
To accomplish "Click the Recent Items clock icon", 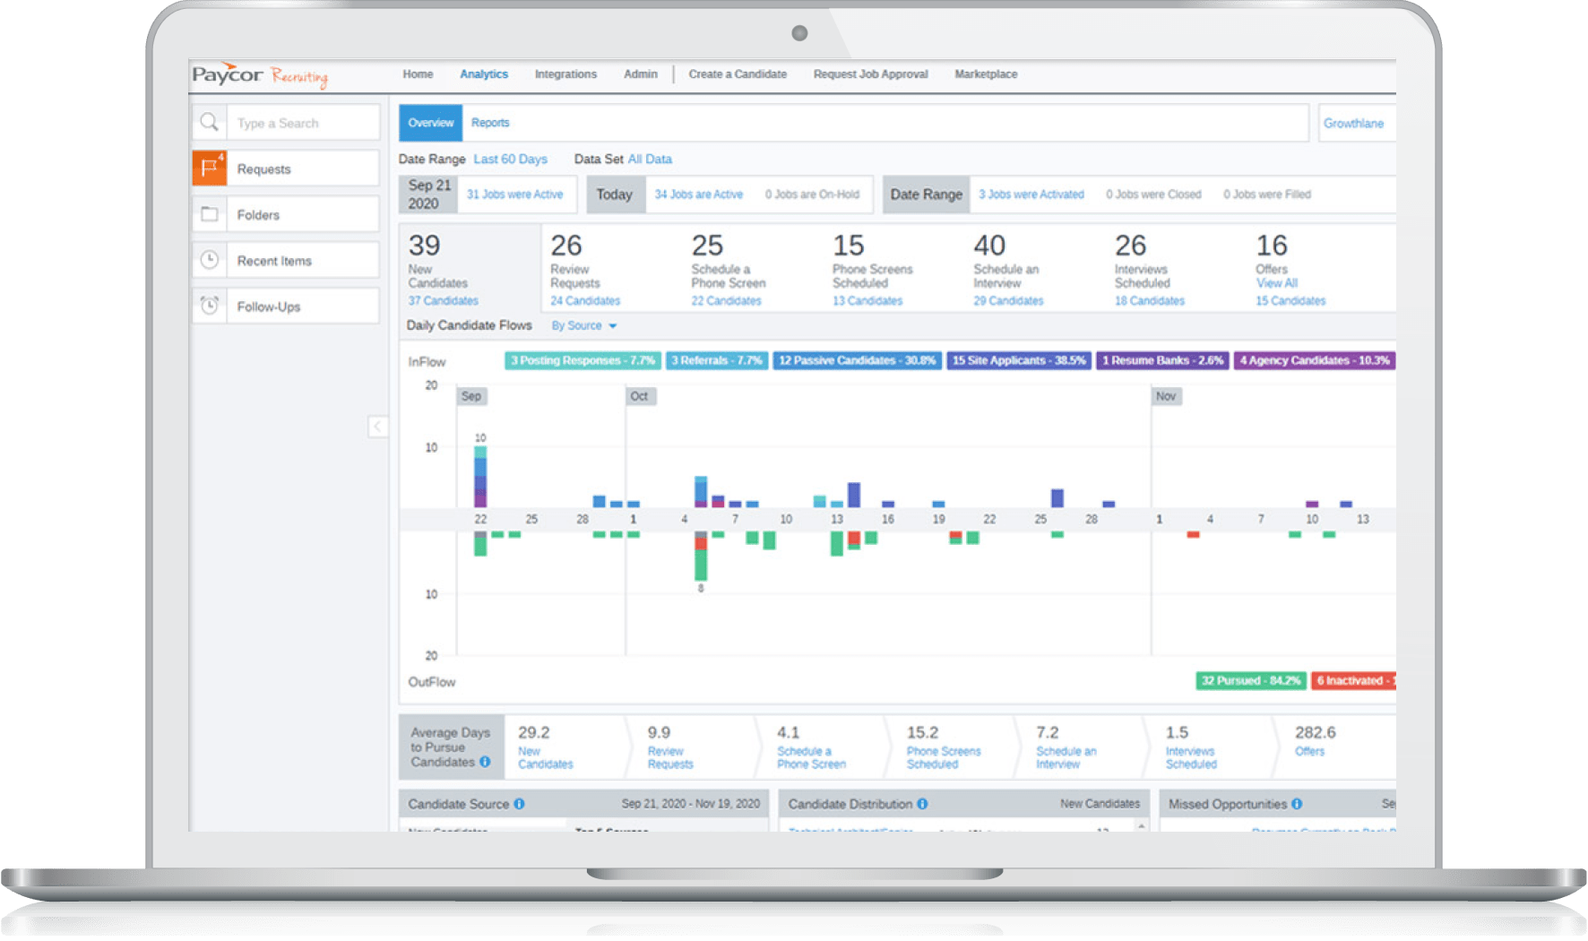I will coord(209,260).
